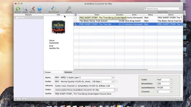Check The Water Horse row checkbox

(76, 21)
